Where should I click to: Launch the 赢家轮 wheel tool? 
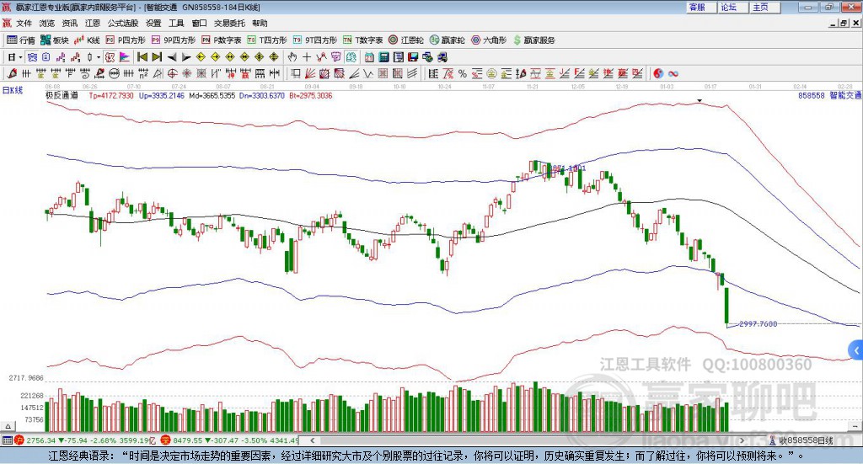(x=447, y=40)
